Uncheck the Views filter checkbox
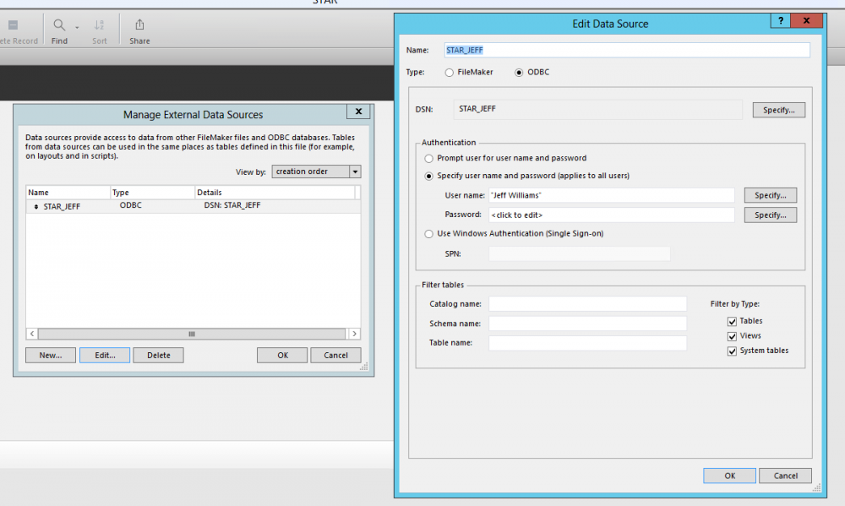845x506 pixels. (x=732, y=336)
